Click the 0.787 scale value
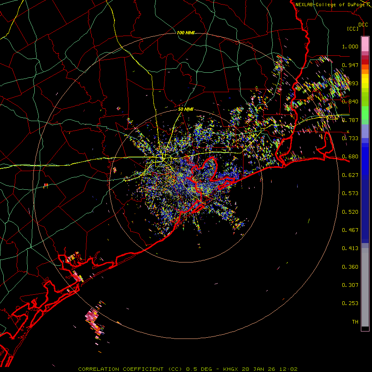Screen dimensions: 372x372 click(x=350, y=120)
